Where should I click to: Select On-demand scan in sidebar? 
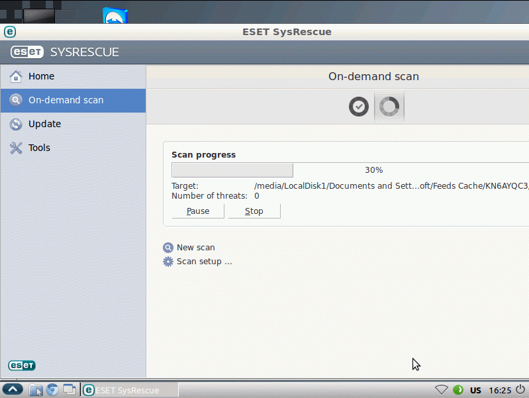click(x=73, y=100)
